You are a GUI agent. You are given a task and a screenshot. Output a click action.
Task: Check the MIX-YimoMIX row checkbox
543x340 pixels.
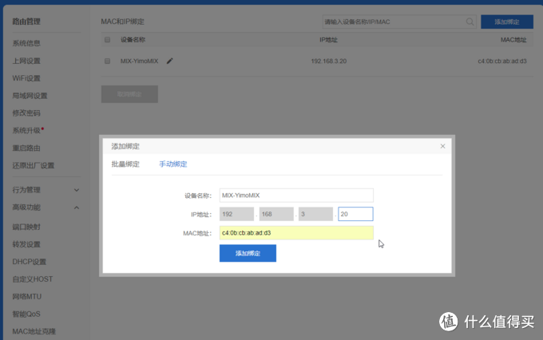[x=107, y=61]
